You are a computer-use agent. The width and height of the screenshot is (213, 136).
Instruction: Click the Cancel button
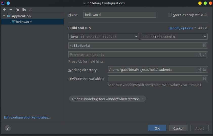(x=178, y=128)
